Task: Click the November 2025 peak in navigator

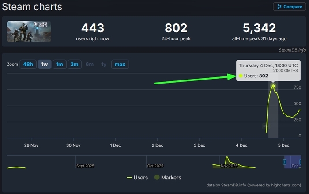Action: [226, 158]
